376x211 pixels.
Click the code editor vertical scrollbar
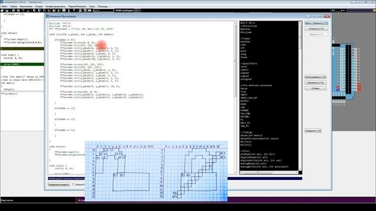tap(235, 97)
